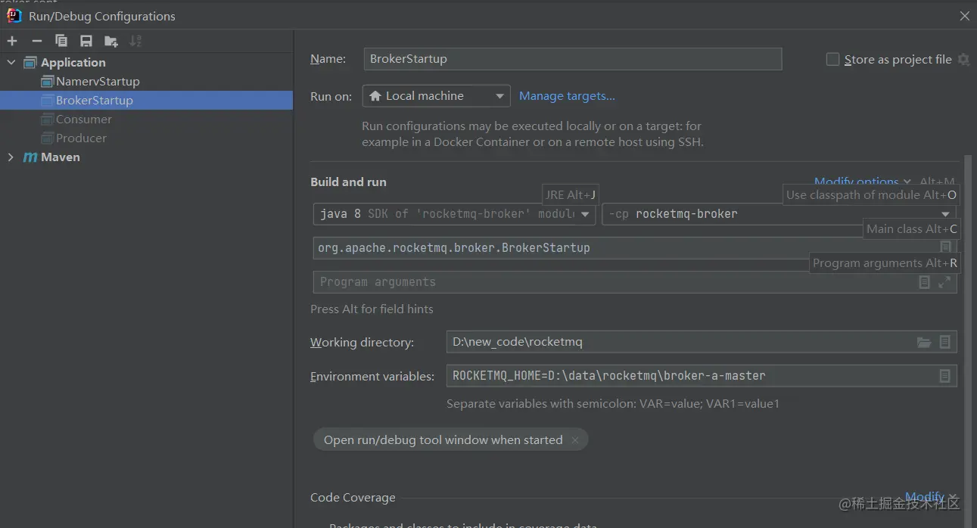Open Code Coverage Modify link

[x=925, y=497]
